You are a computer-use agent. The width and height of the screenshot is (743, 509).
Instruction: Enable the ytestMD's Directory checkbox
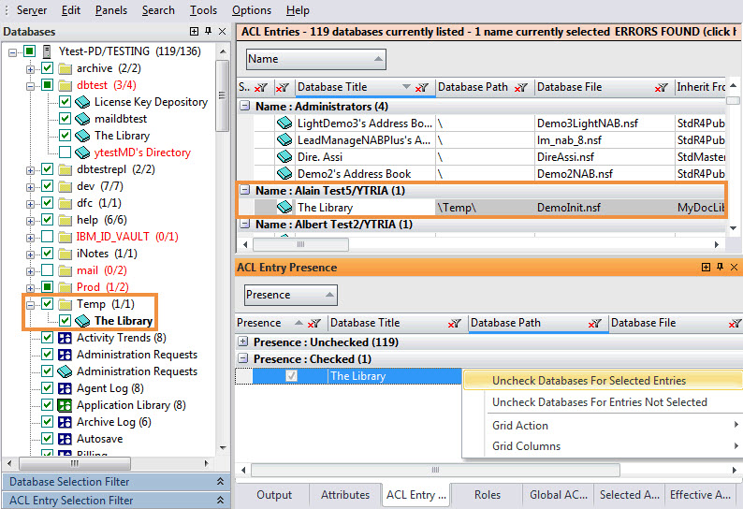point(66,153)
